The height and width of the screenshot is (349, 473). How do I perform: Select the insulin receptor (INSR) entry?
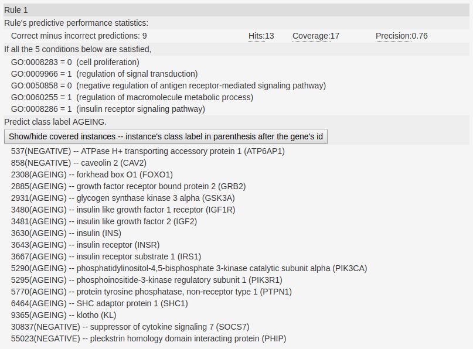[86, 245]
